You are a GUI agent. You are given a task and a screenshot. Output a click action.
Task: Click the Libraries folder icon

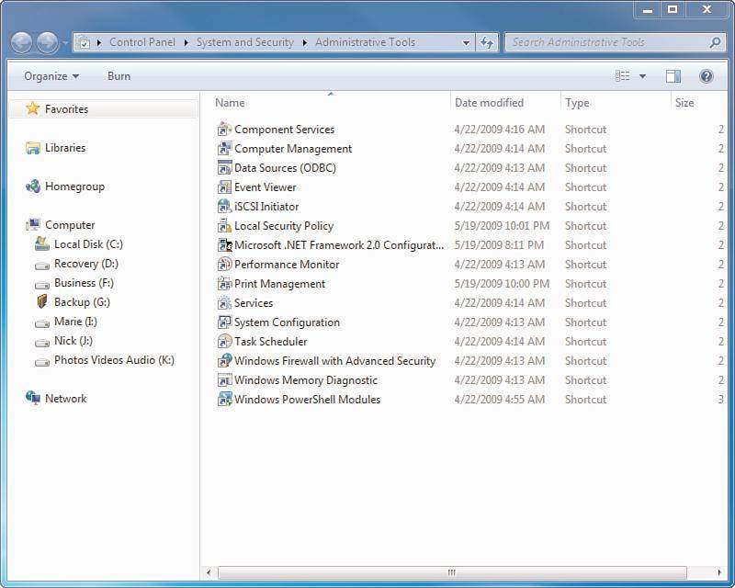pos(33,148)
